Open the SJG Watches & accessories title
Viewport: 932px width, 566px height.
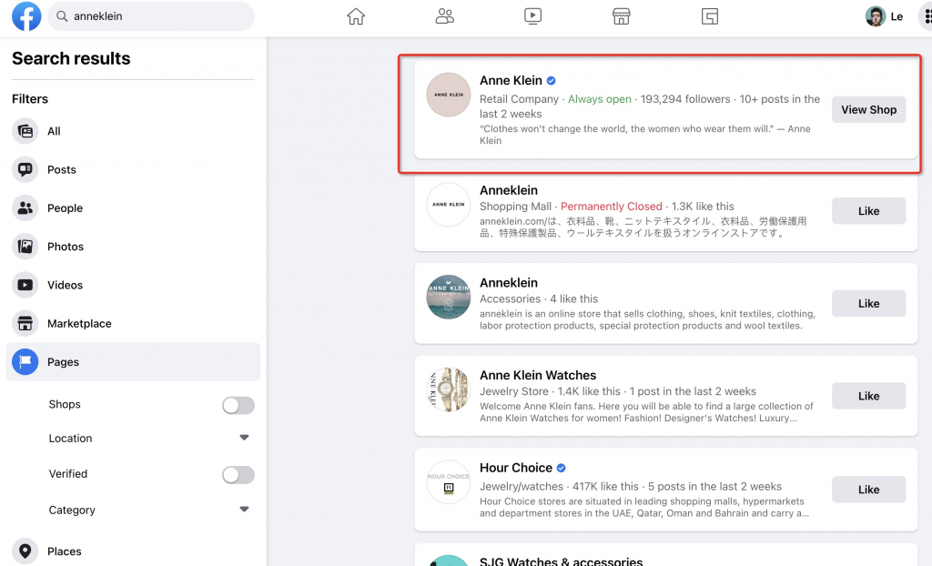pyautogui.click(x=561, y=561)
